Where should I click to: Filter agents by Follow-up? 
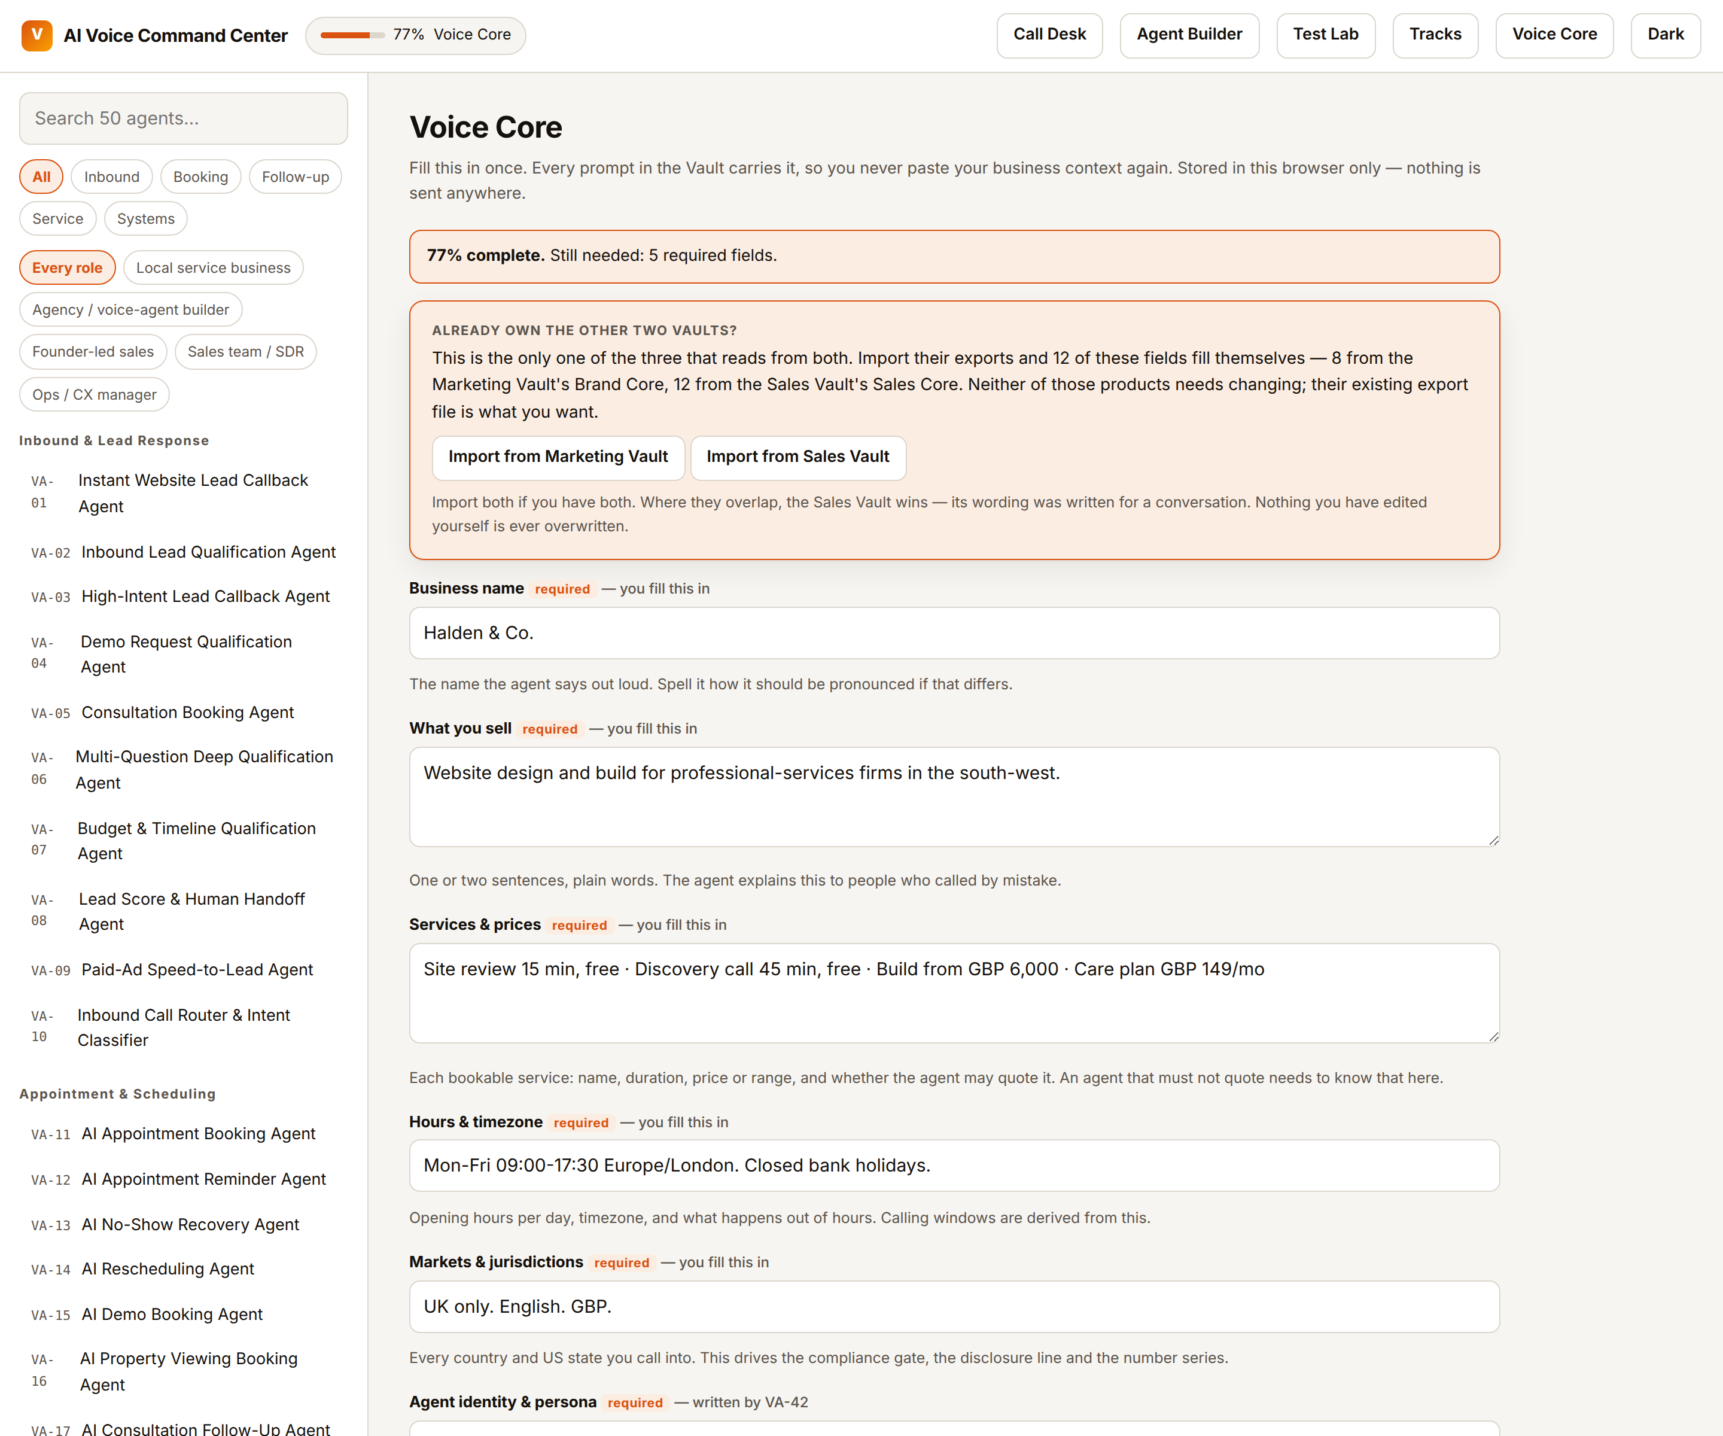coord(296,177)
